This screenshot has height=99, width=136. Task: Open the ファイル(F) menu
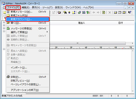point(13,7)
